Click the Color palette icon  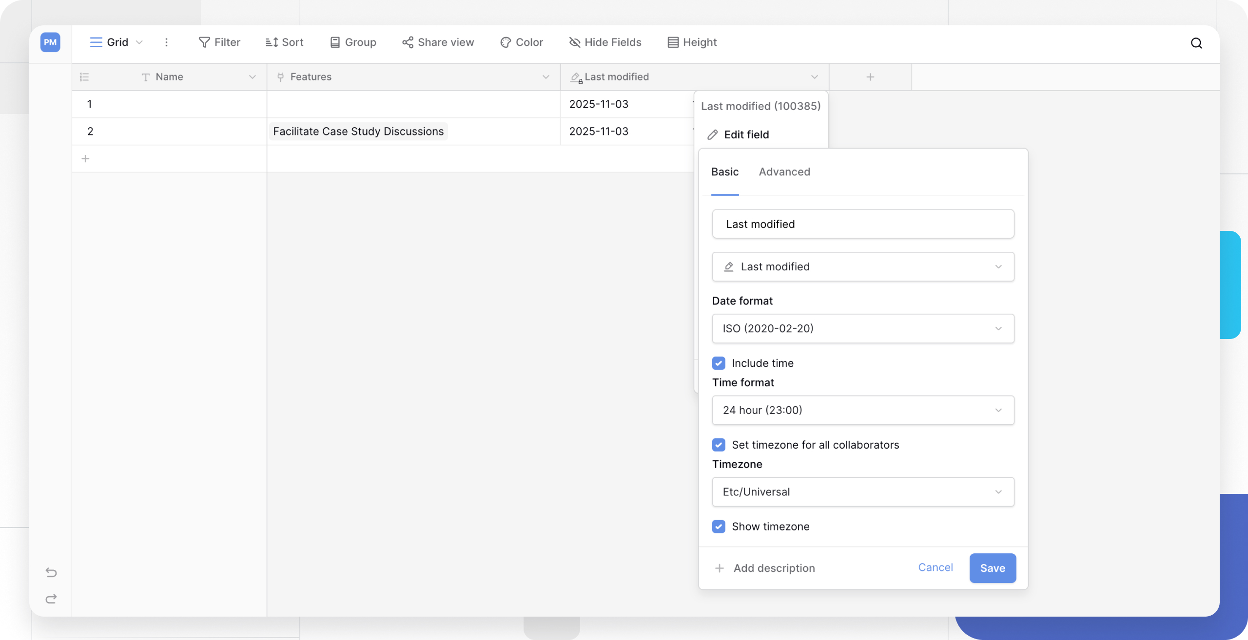coord(506,42)
